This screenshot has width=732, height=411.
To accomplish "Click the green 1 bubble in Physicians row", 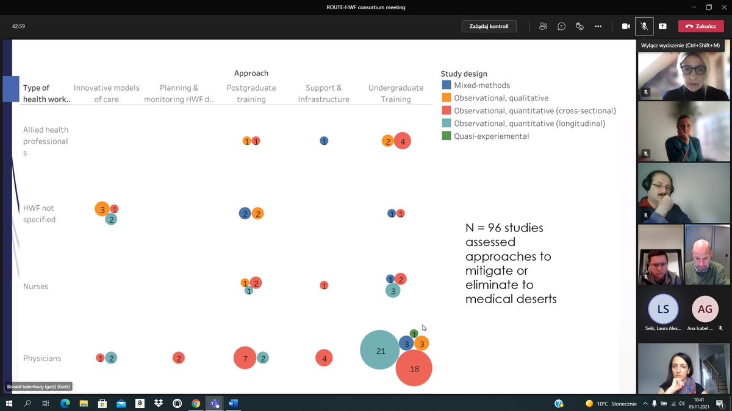I will (414, 334).
